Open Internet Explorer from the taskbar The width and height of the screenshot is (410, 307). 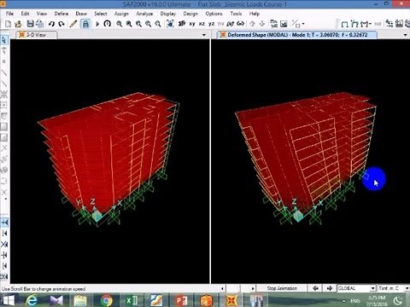pyautogui.click(x=32, y=300)
